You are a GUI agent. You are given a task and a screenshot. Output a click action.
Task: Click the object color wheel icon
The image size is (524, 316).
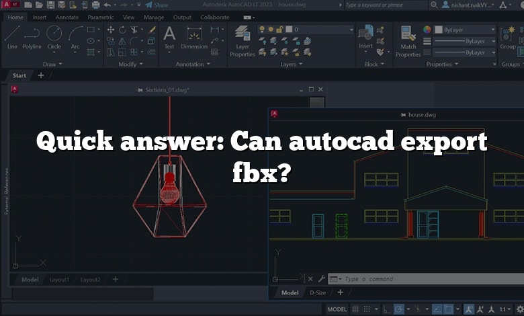[427, 30]
